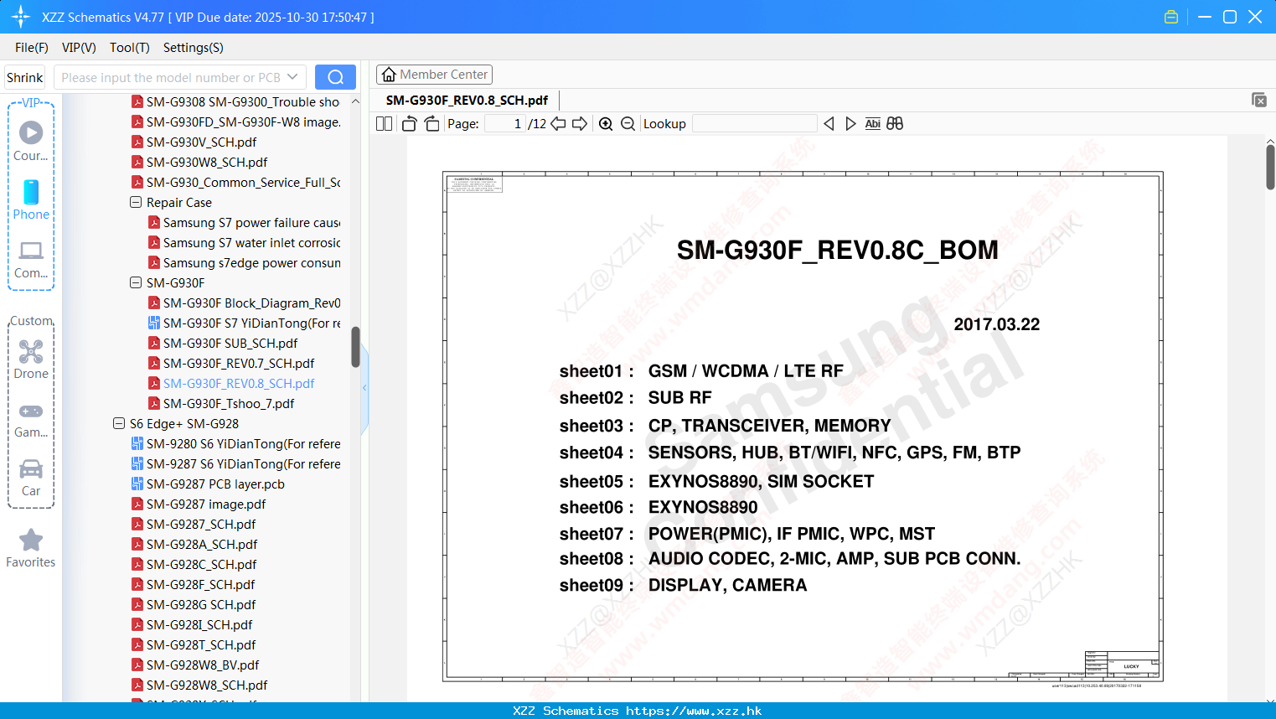This screenshot has width=1276, height=719.
Task: Zoom out of the schematic
Action: pos(628,124)
